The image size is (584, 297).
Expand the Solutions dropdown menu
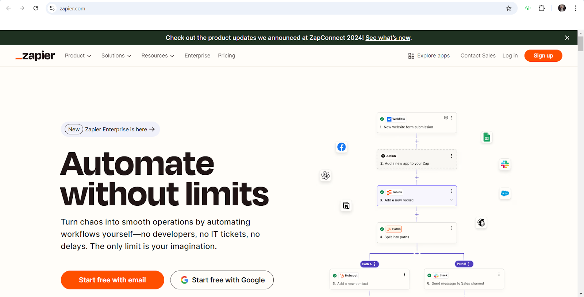116,55
